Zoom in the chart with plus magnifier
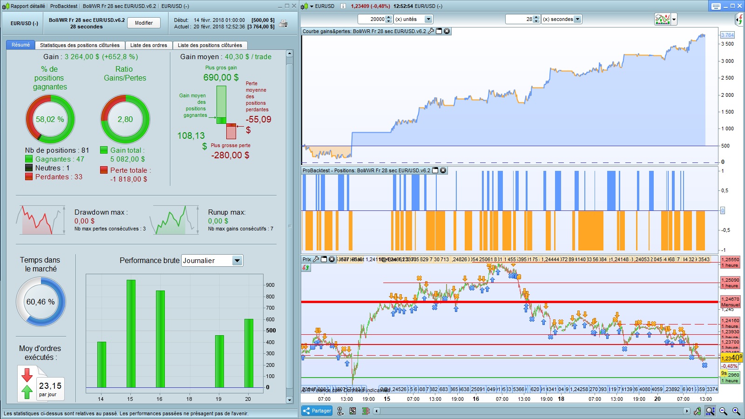Screen dimensions: 745x419 tap(736, 411)
